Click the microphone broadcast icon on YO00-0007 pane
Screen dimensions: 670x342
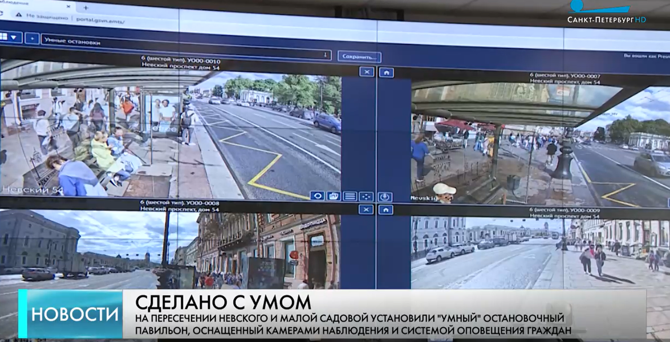(385, 197)
